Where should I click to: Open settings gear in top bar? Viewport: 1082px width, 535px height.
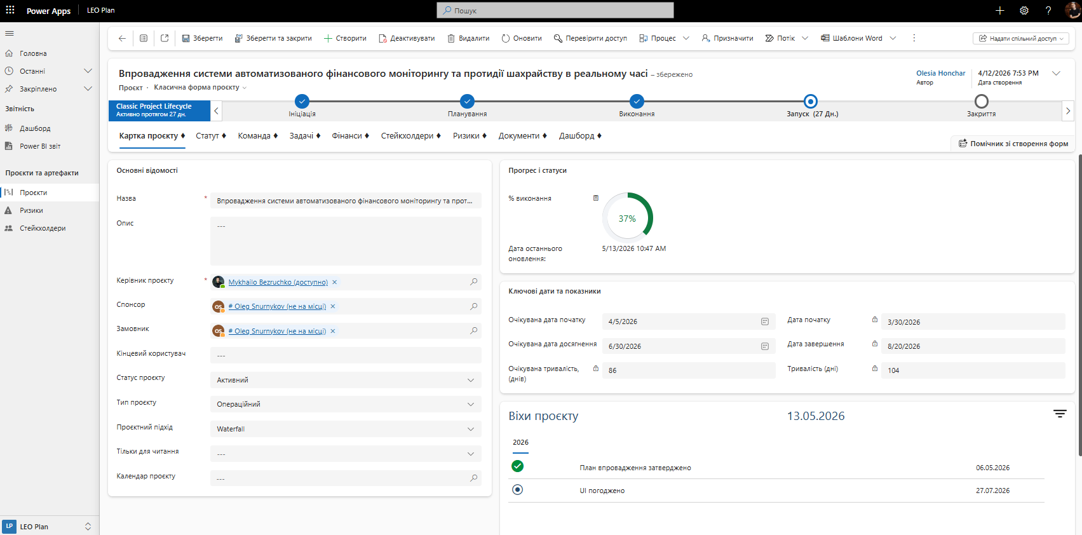tap(1024, 10)
